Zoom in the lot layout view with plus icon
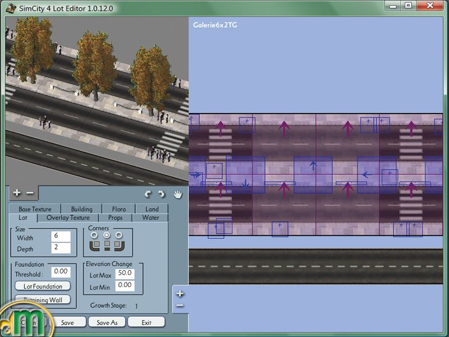The image size is (449, 337). (180, 293)
